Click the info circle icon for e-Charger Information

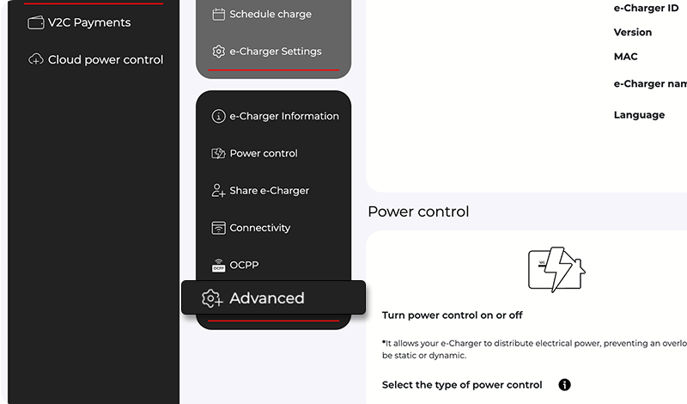[x=218, y=116]
